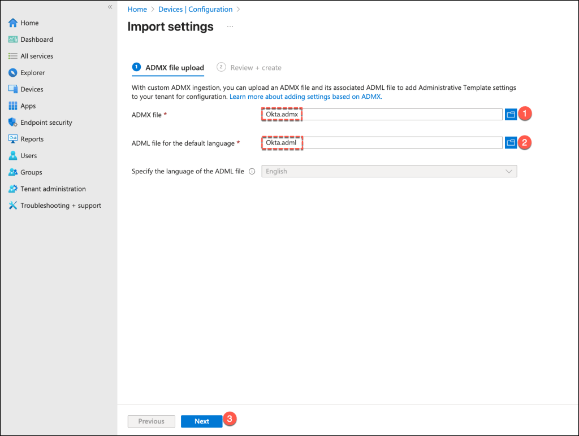Select the ADMX file upload step tab
The width and height of the screenshot is (579, 436).
(168, 68)
